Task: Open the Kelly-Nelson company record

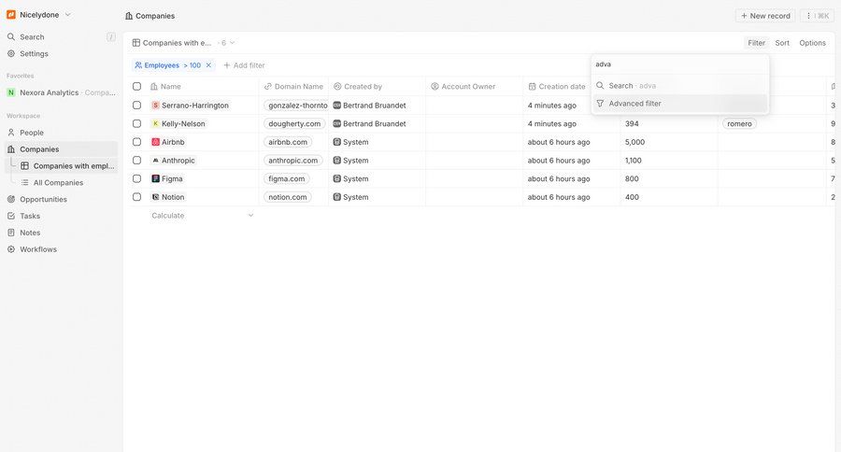Action: click(178, 123)
